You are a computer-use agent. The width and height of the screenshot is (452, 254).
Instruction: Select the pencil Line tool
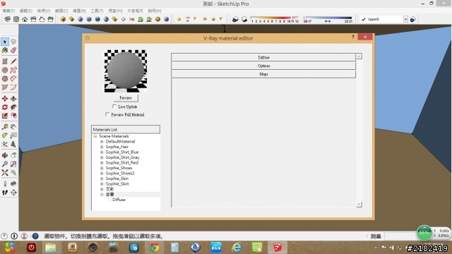point(13,61)
